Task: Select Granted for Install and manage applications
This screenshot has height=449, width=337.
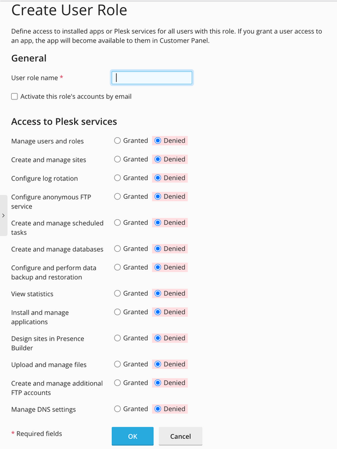Action: point(117,312)
